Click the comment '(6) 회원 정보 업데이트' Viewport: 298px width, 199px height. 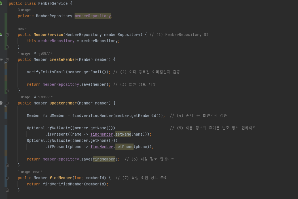tap(149, 159)
